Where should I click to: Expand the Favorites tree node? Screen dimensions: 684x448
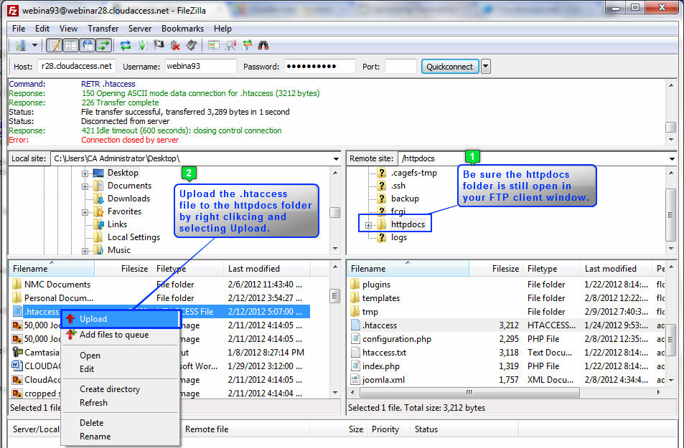(x=85, y=212)
